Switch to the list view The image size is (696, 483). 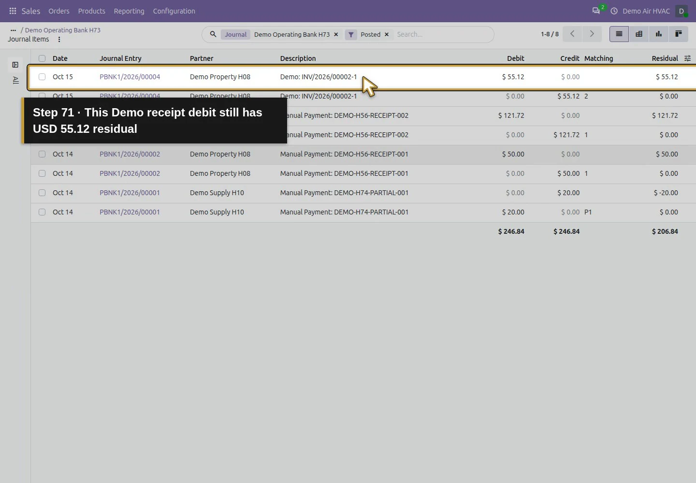click(x=619, y=34)
